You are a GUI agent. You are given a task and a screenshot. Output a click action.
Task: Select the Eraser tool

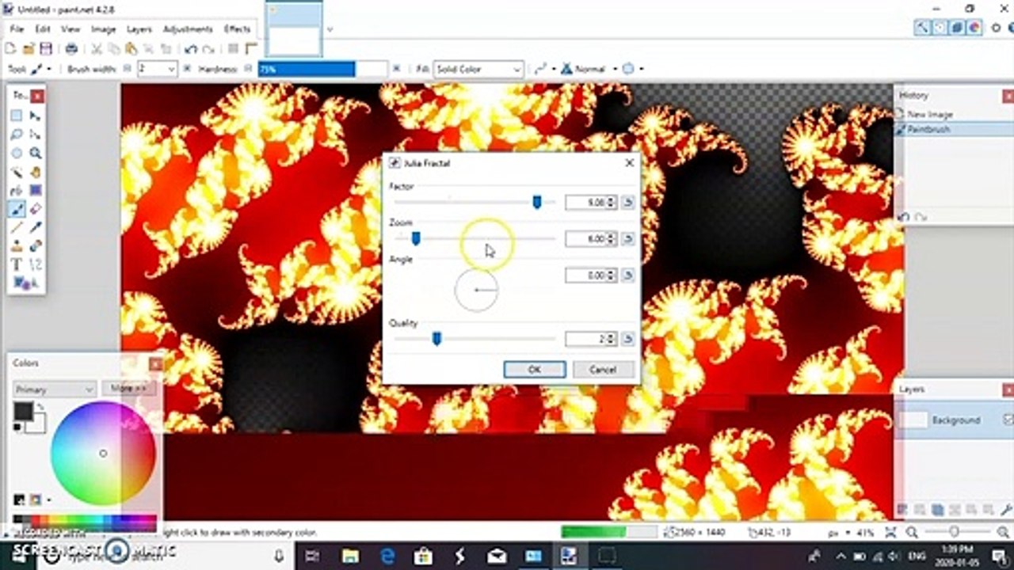[36, 210]
